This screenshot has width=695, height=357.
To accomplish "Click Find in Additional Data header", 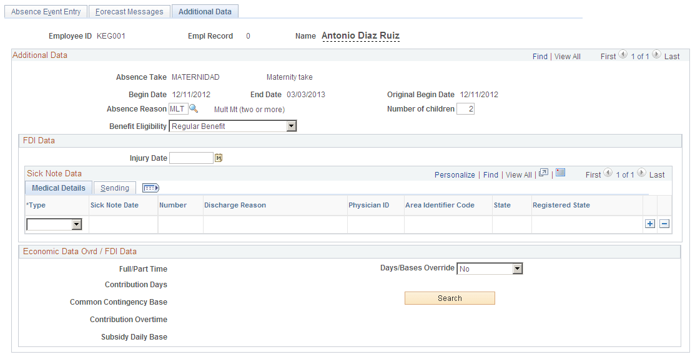I will pyautogui.click(x=540, y=57).
